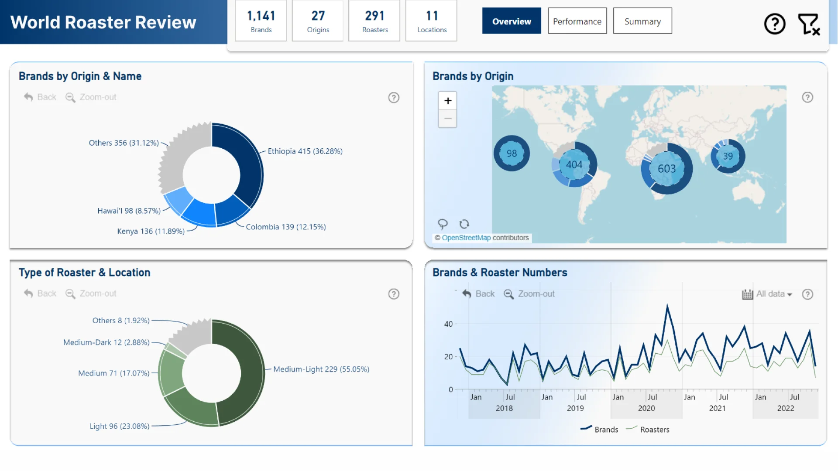Screen dimensions: 838x471
Task: Open the OpenStreetMap attribution link
Action: [466, 238]
